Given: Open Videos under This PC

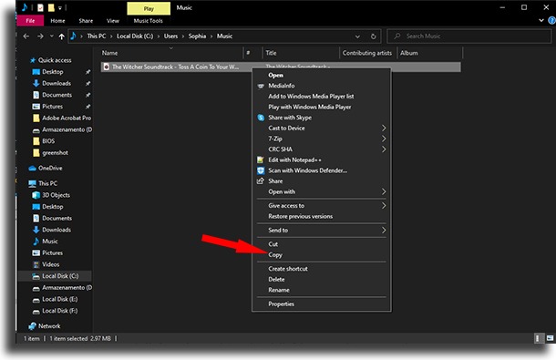Looking at the screenshot, I should tap(50, 264).
